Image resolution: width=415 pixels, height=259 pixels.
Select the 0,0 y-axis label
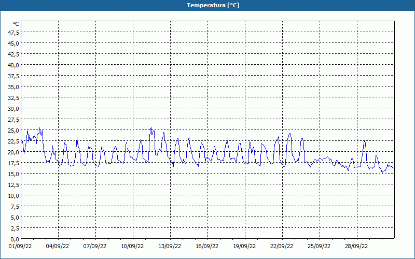[15, 239]
